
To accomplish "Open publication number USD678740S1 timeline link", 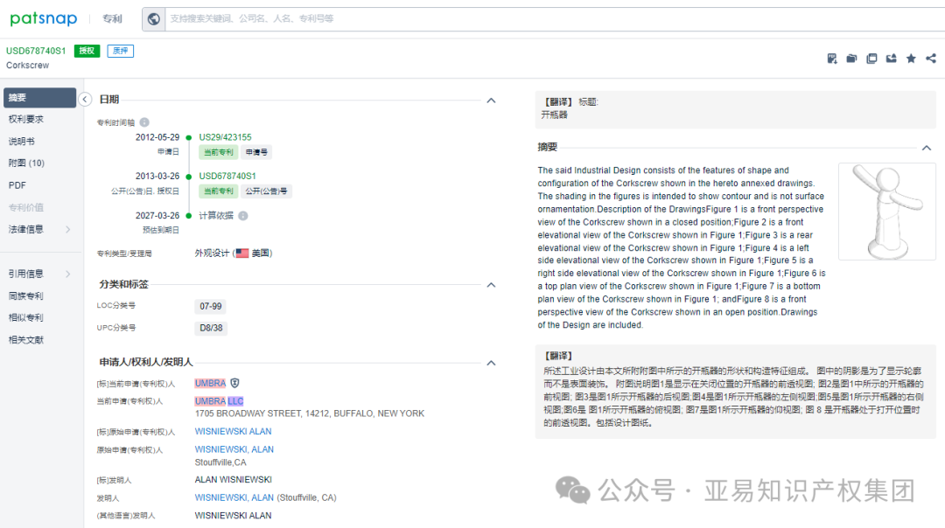I will [x=227, y=176].
